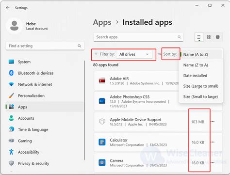Click the Accounts person icon
Viewport: 230px width, 175px height.
[x=11, y=118]
